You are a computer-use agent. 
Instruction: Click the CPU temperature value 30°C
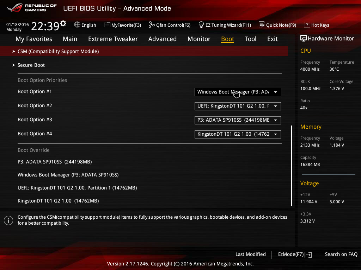(x=334, y=69)
